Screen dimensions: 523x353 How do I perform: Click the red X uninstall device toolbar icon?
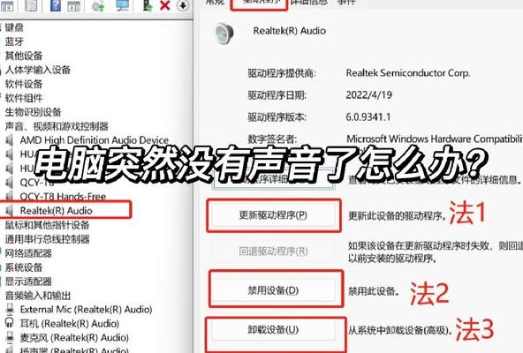click(x=165, y=5)
